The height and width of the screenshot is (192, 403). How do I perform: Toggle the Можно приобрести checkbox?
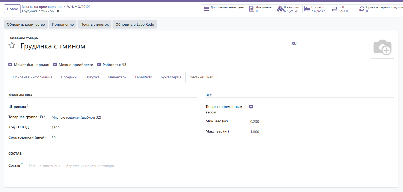pyautogui.click(x=55, y=64)
